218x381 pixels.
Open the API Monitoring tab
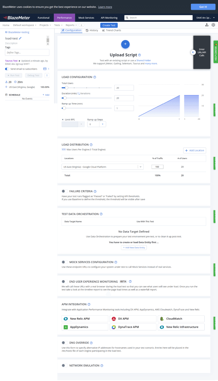point(109,18)
